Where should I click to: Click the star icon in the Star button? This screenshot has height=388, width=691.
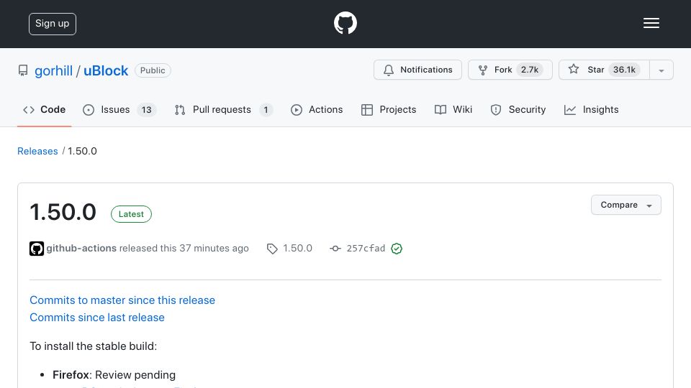(574, 69)
